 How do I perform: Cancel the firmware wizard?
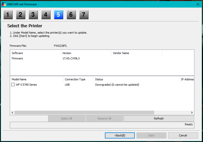point(183,135)
